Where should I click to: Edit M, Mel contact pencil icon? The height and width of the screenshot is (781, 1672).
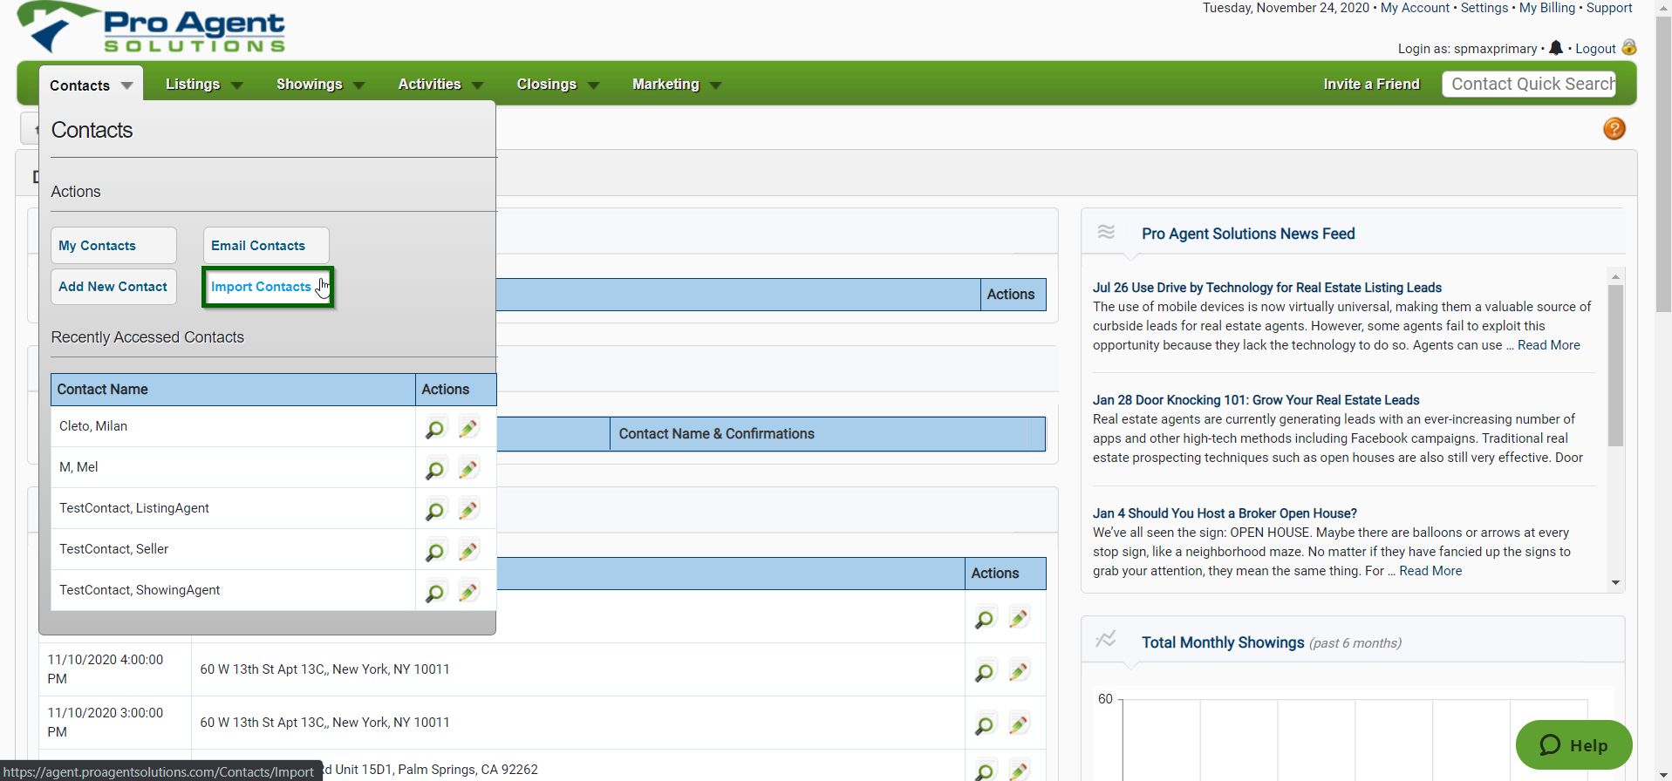click(468, 469)
